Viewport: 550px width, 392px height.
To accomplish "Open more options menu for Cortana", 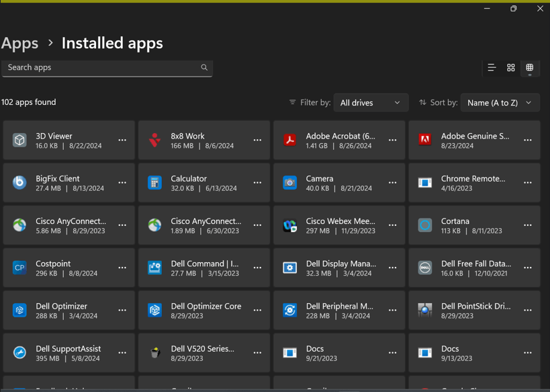I will (528, 225).
